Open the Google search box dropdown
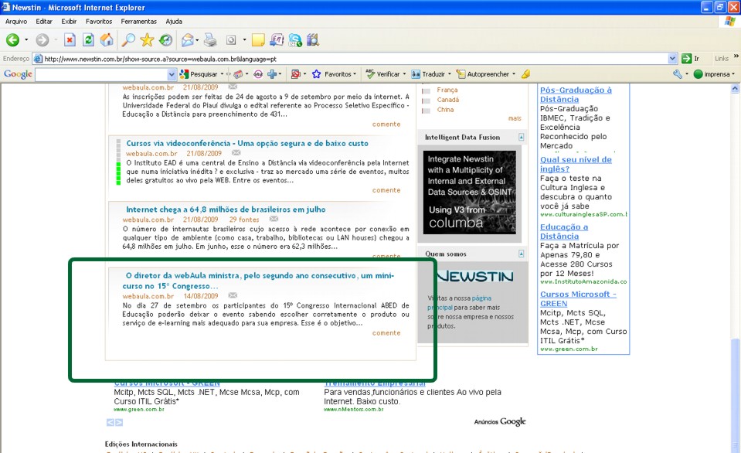The image size is (741, 453). [172, 74]
